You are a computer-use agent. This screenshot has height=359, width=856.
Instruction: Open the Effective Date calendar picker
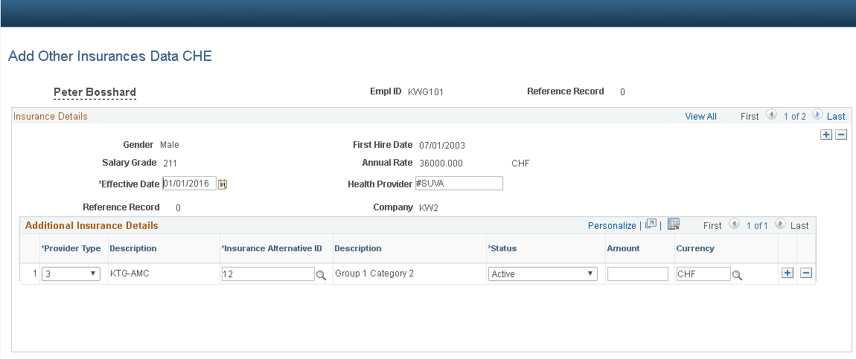pyautogui.click(x=223, y=184)
